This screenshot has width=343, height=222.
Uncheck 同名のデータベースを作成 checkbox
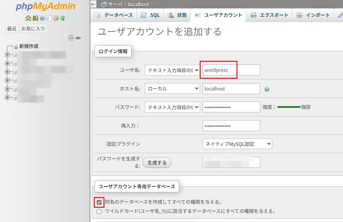point(99,202)
